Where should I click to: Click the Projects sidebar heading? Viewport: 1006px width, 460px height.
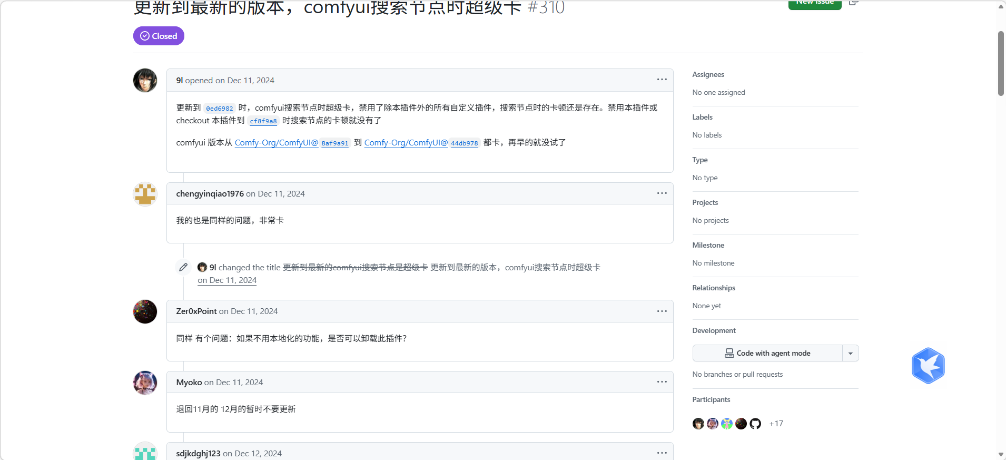(x=705, y=202)
